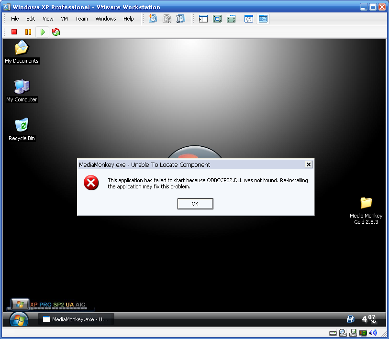Open the File menu
Image resolution: width=389 pixels, height=339 pixels.
tap(15, 19)
